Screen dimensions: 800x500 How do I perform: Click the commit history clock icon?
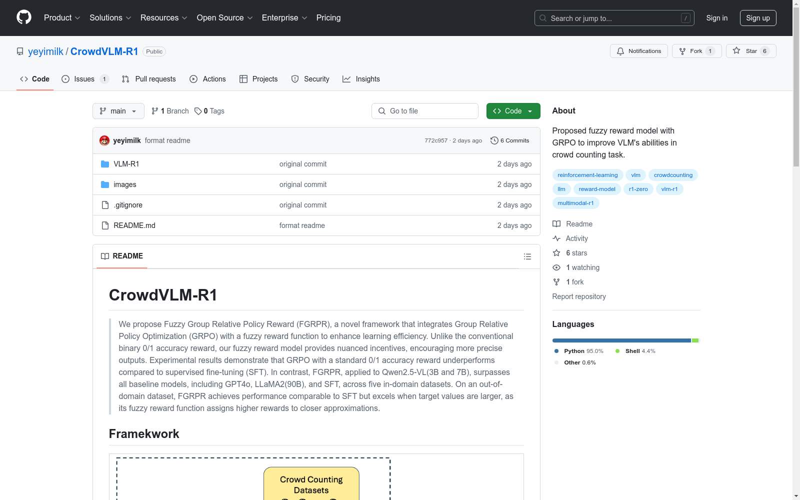click(x=494, y=140)
